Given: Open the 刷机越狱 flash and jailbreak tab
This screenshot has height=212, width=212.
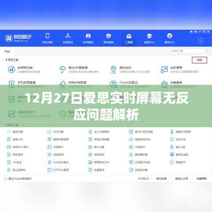Looking at the screenshot, I should click(x=109, y=38).
